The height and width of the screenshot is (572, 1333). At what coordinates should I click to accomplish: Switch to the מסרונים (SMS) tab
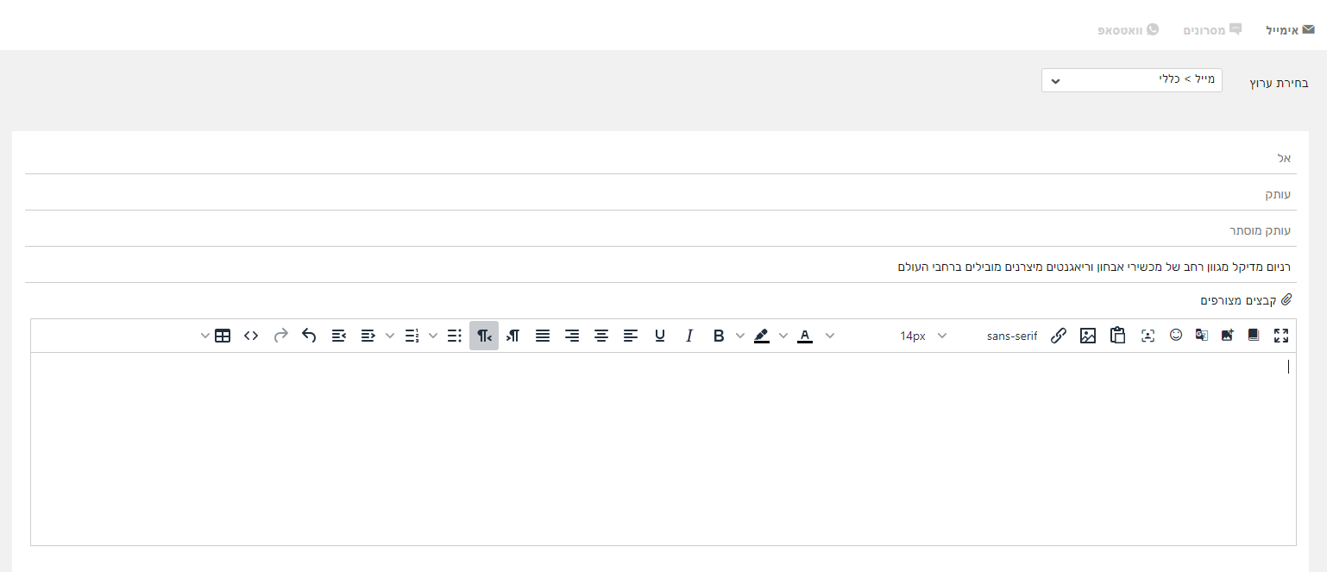1210,29
